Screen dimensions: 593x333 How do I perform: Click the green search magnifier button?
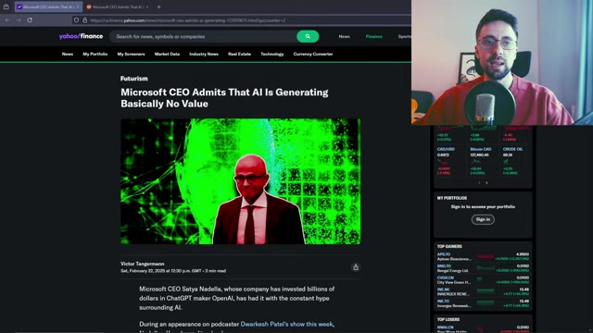click(x=308, y=37)
